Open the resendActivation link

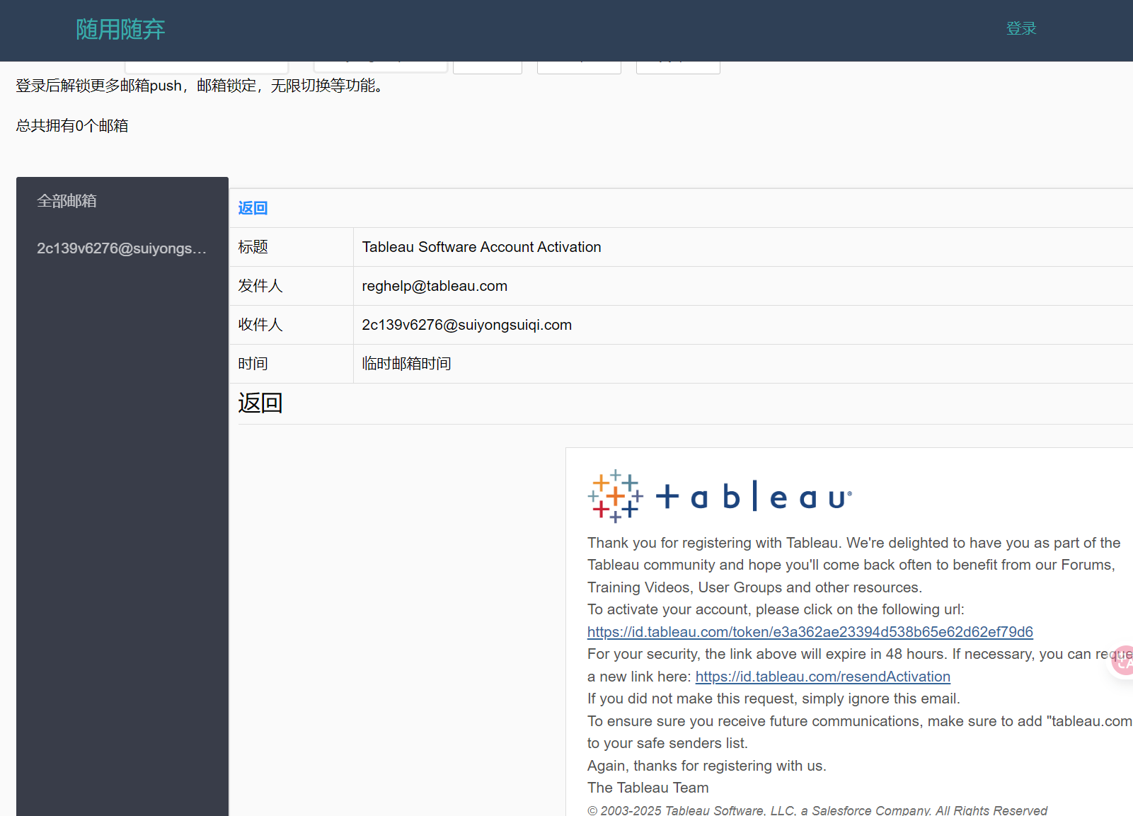[823, 677]
